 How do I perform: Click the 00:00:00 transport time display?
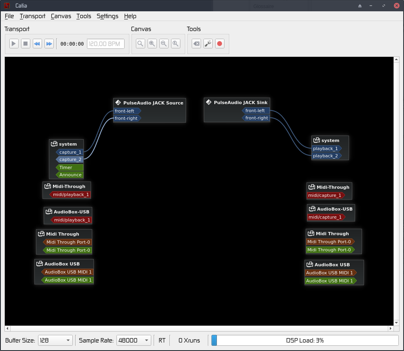[72, 44]
